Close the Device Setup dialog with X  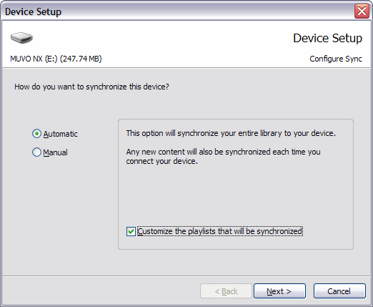pyautogui.click(x=362, y=11)
